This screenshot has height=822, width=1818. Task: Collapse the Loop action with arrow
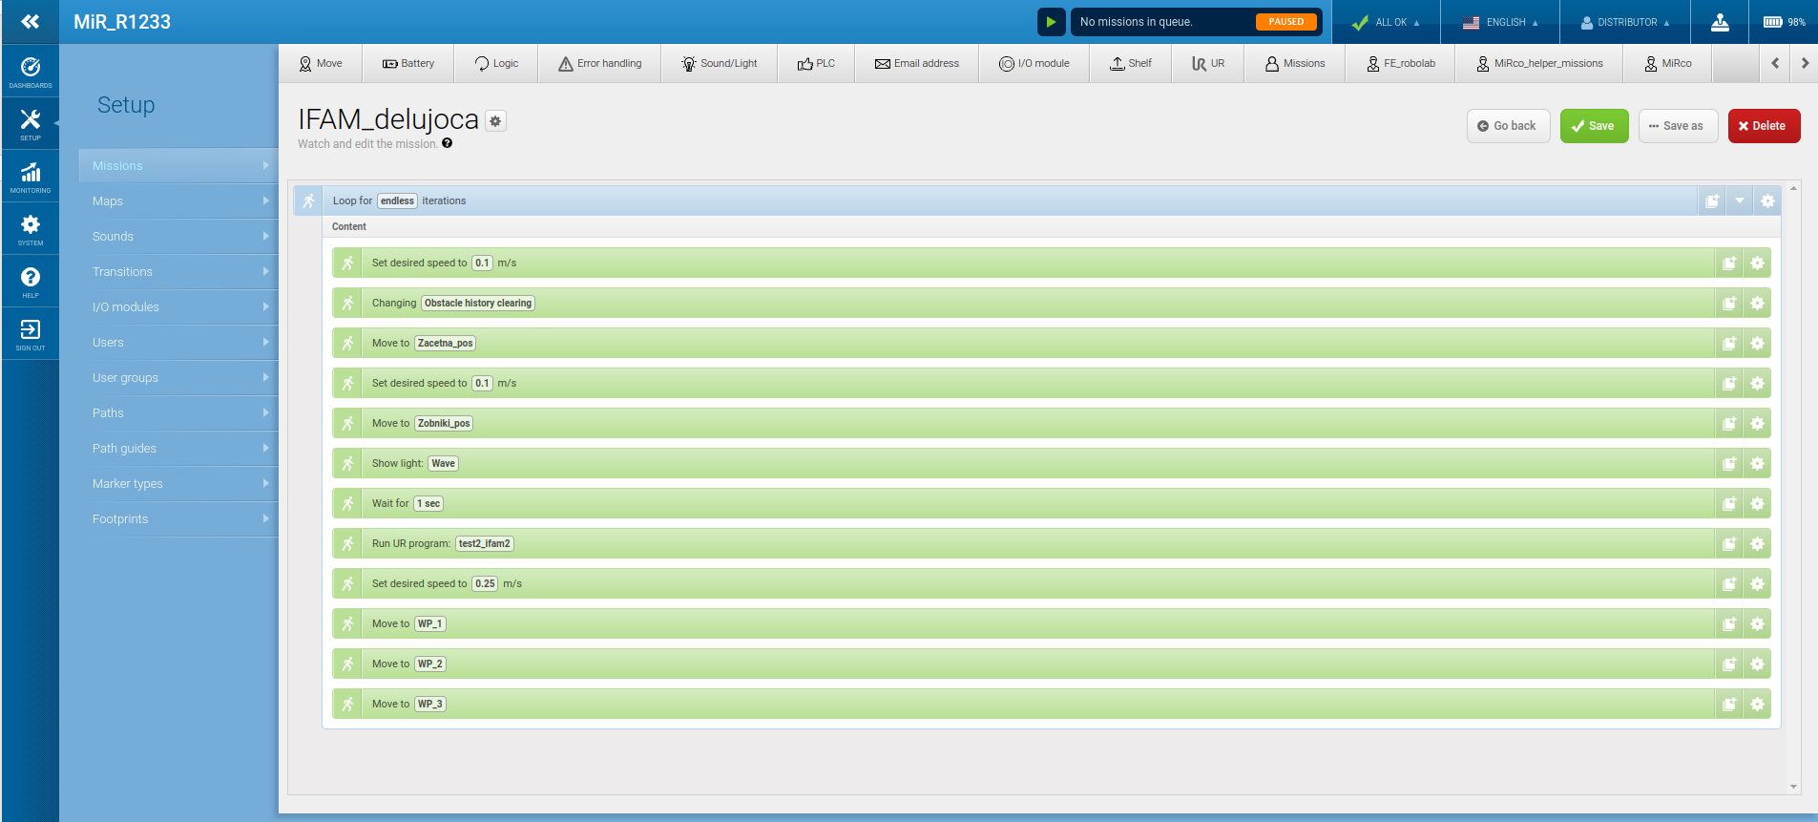pyautogui.click(x=1740, y=200)
